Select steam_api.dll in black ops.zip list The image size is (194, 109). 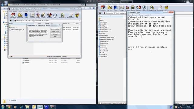[103, 49]
